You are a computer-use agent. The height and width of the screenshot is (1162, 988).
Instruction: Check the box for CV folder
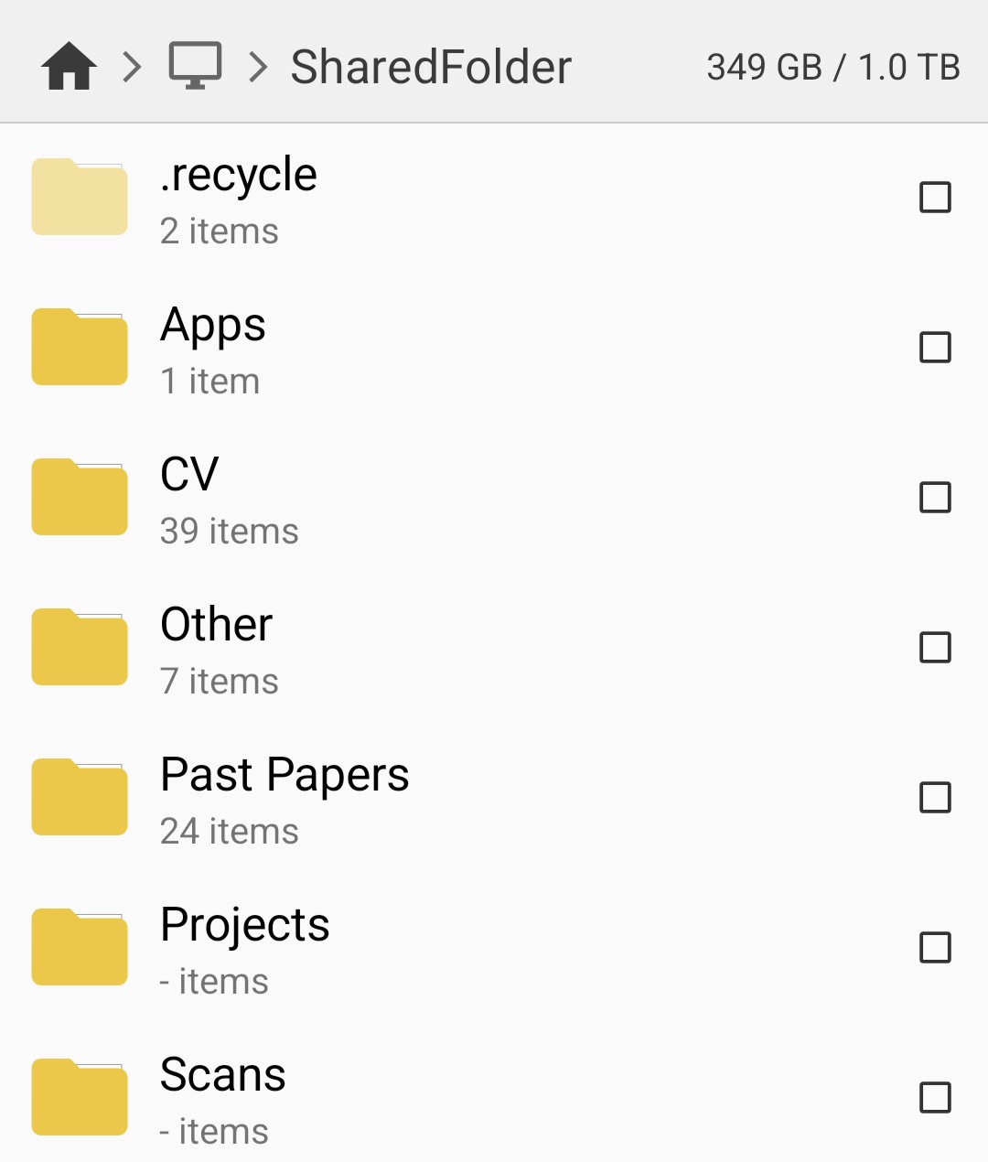(x=935, y=498)
